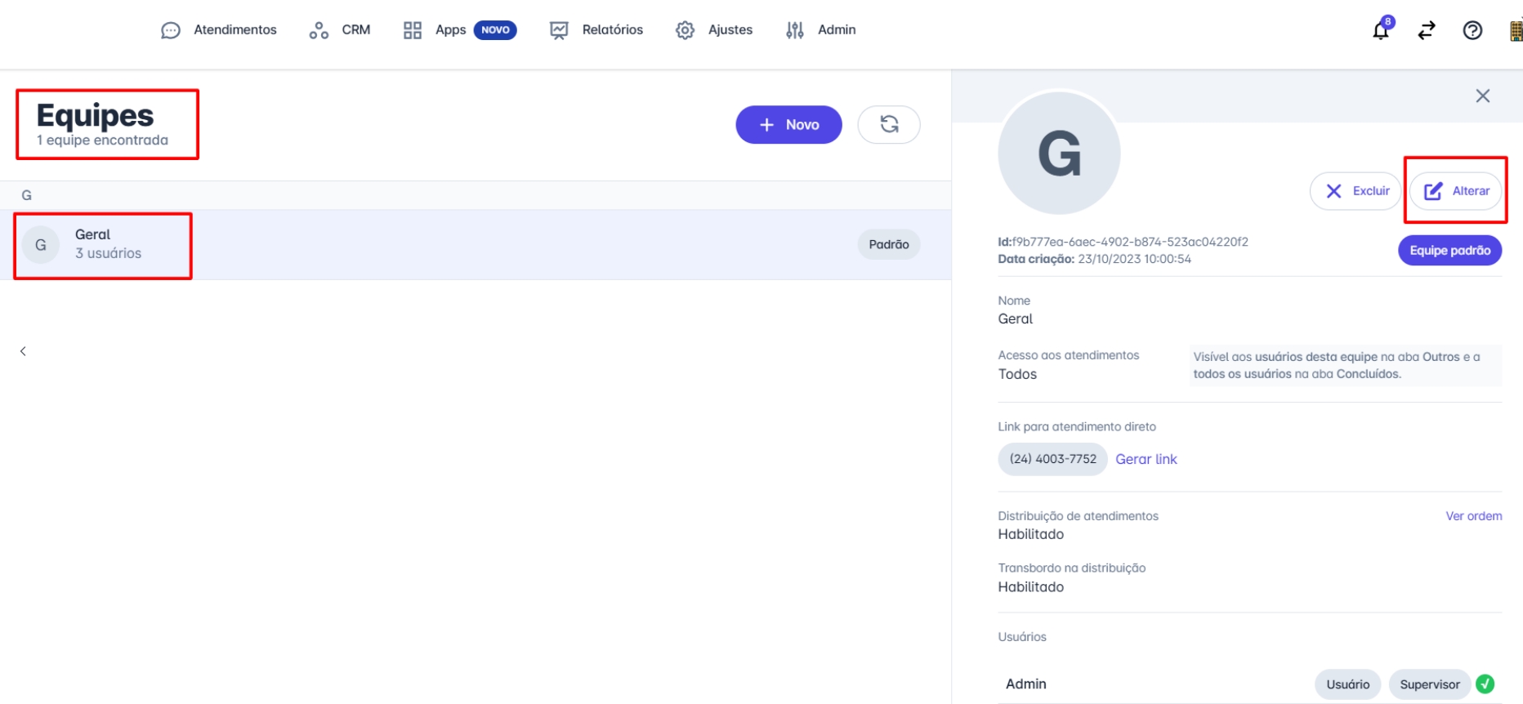Click the swap arrows icon in header
This screenshot has width=1523, height=704.
tap(1427, 30)
